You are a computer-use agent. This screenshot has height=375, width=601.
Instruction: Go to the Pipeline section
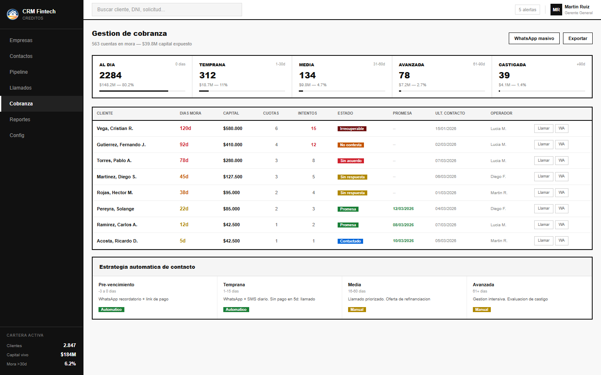[19, 72]
